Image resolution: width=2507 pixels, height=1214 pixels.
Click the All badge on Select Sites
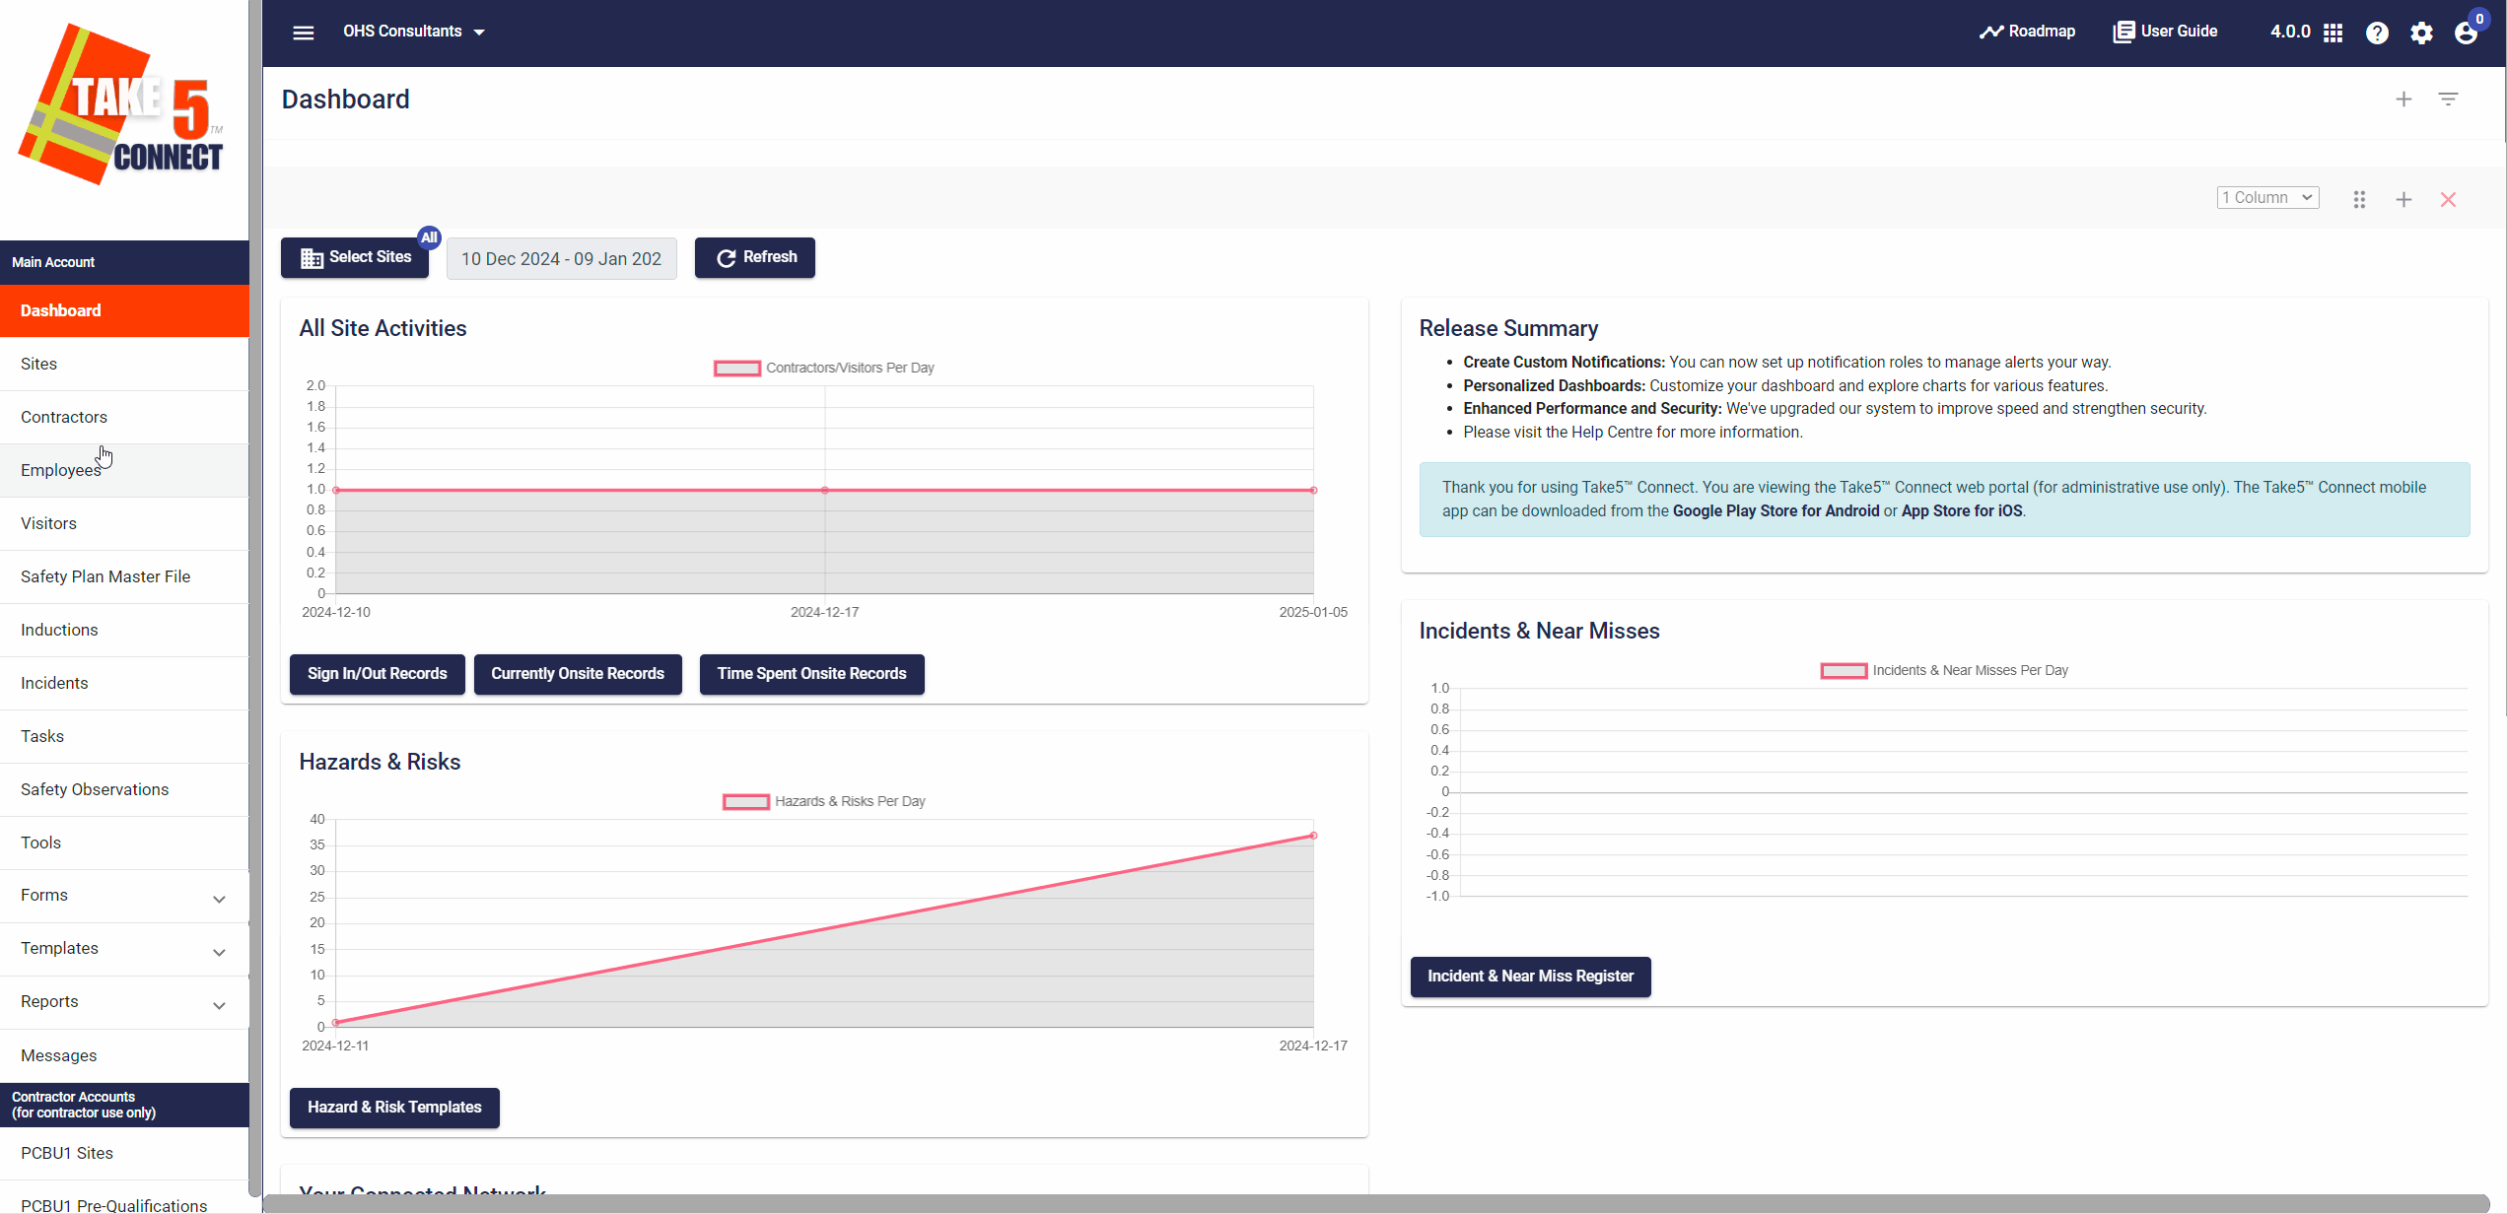pyautogui.click(x=429, y=237)
